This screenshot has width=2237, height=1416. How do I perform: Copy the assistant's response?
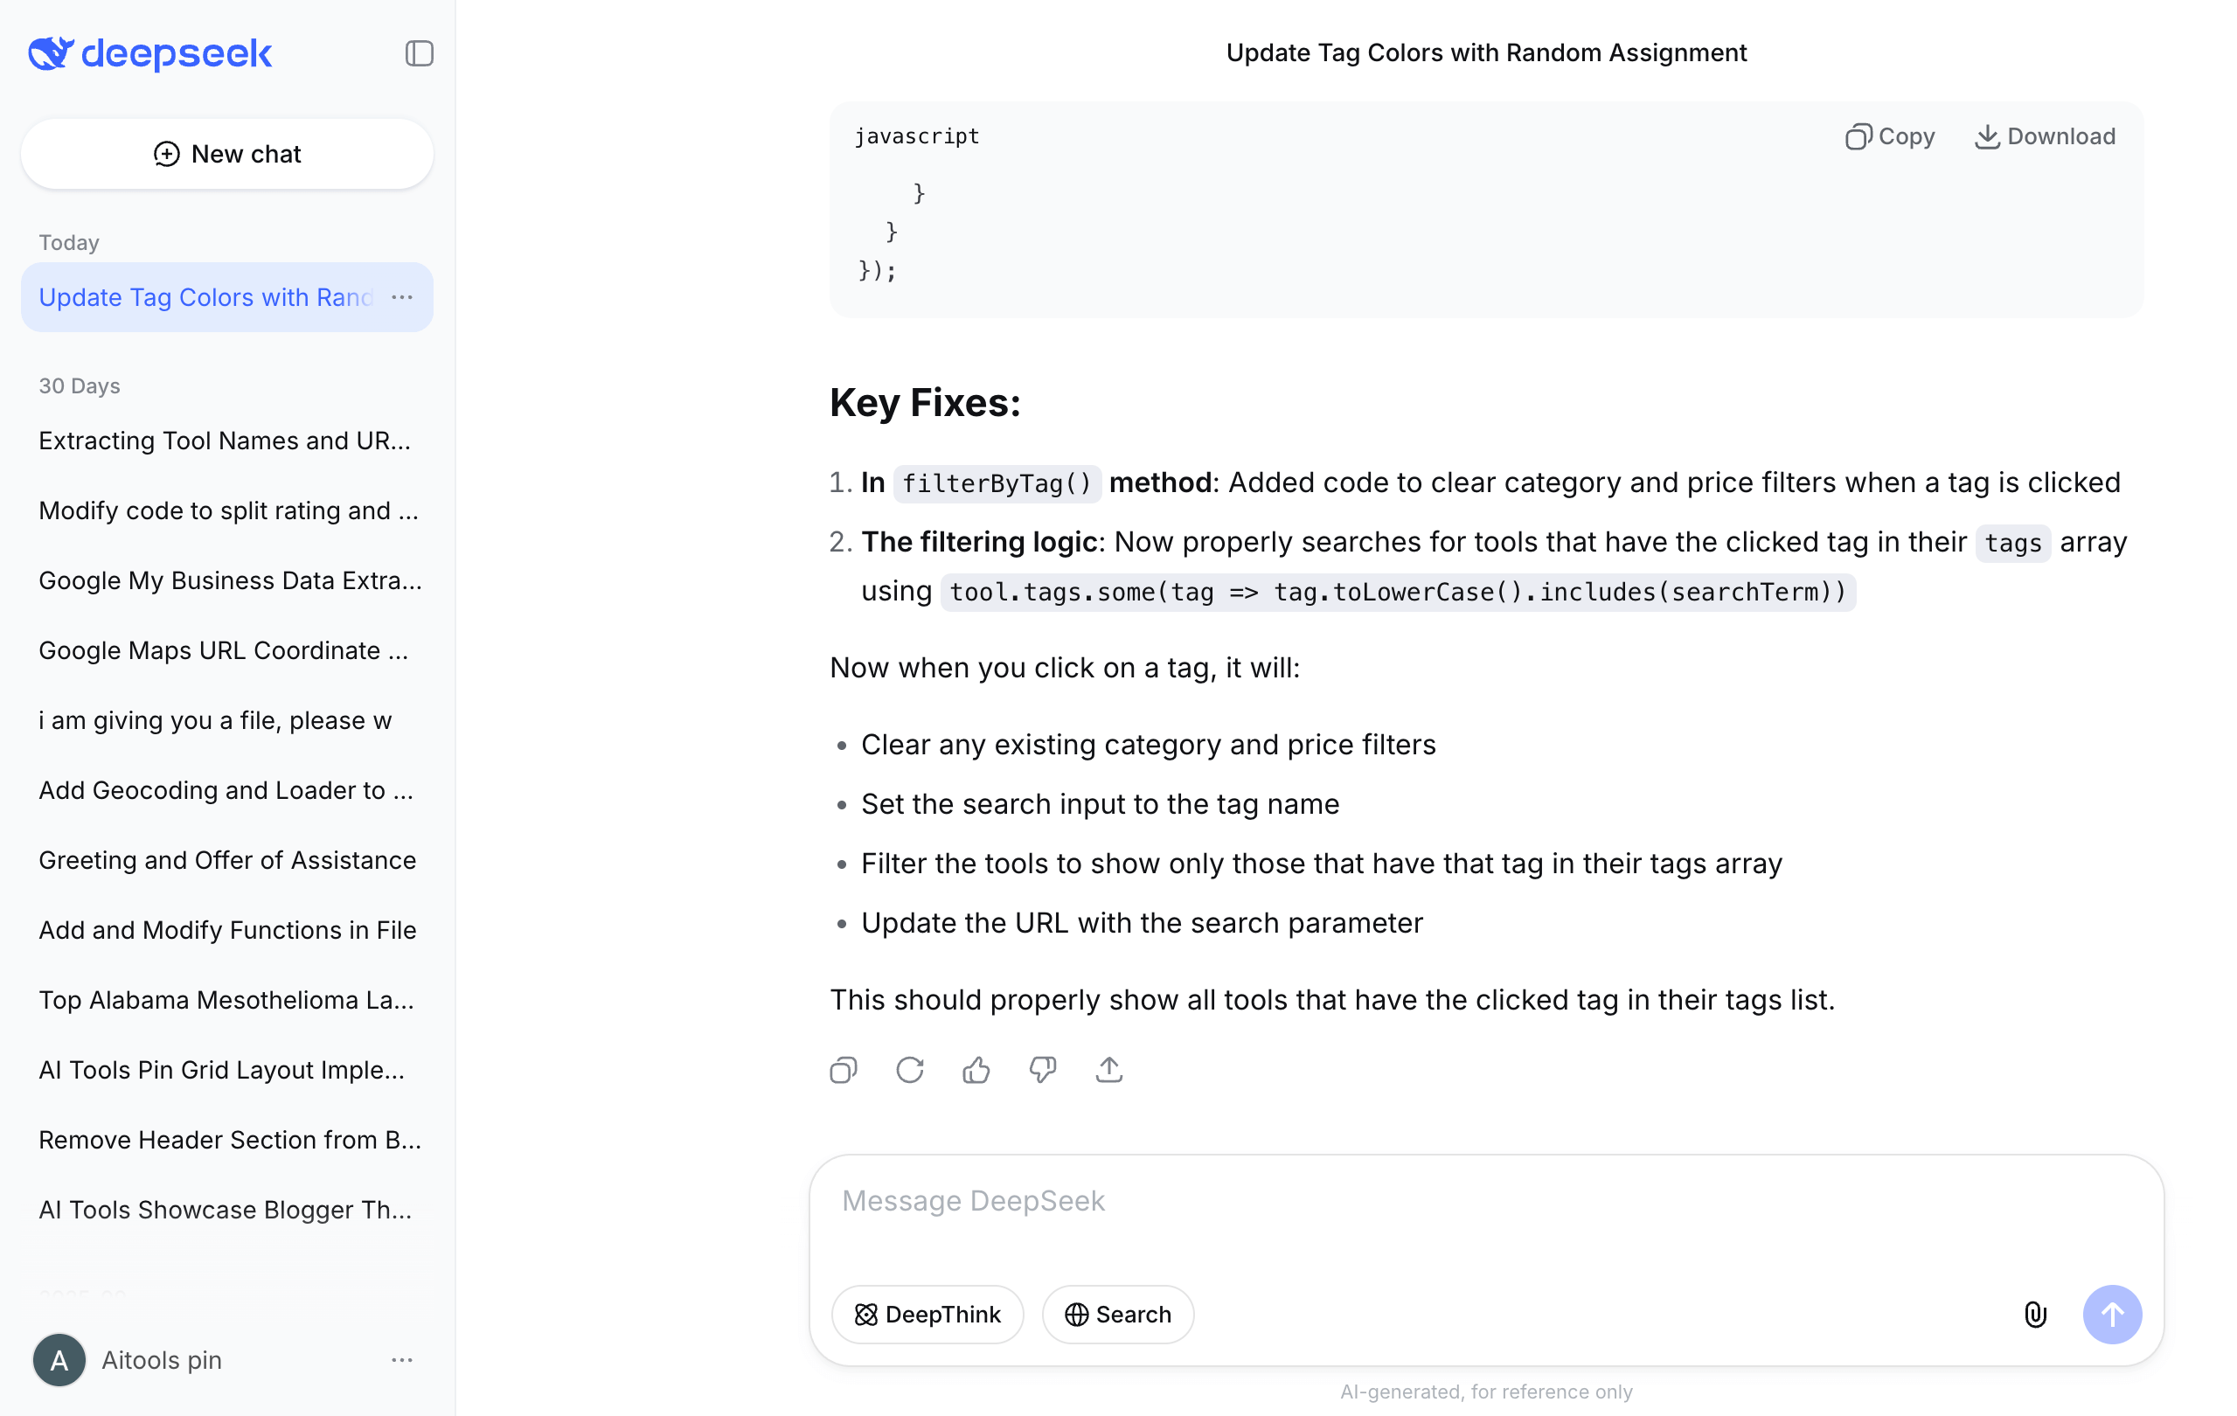(x=844, y=1070)
